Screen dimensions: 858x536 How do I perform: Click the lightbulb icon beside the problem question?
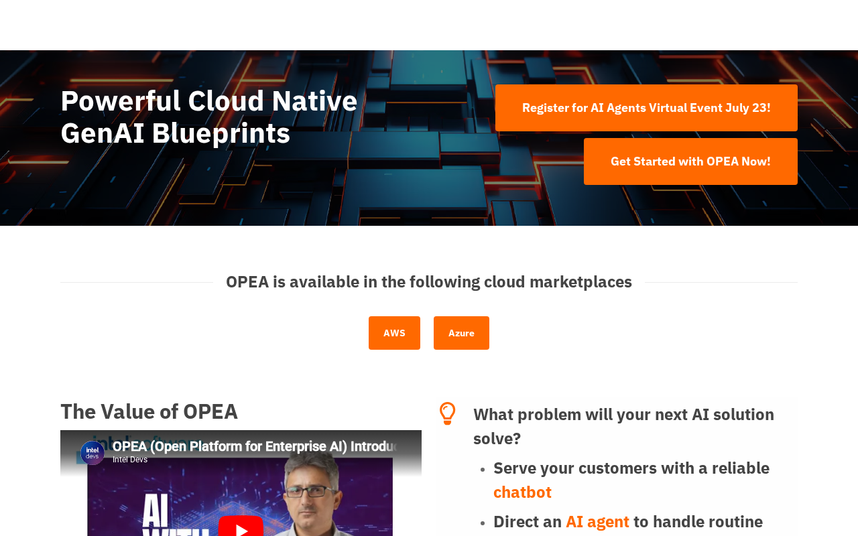tap(448, 413)
